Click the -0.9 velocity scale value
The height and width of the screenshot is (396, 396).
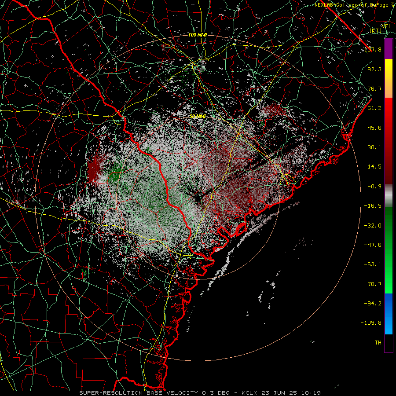coord(374,187)
